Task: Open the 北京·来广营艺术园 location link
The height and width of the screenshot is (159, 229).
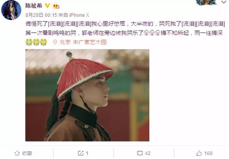Action: point(83,42)
